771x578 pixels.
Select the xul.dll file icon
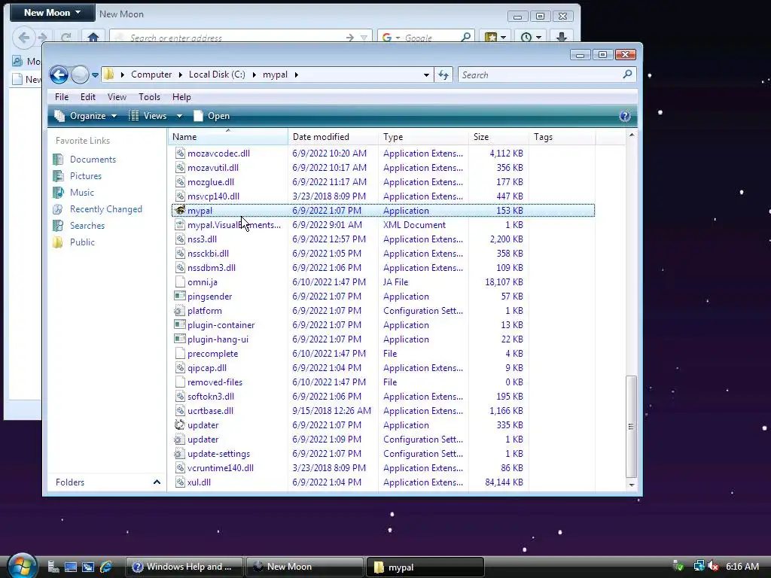click(179, 482)
